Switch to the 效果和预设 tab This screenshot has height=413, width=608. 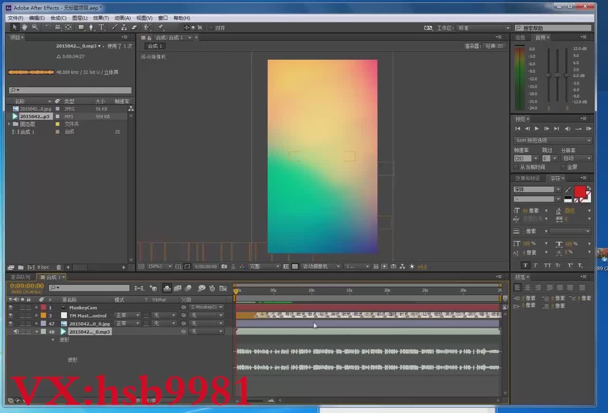coord(528,178)
